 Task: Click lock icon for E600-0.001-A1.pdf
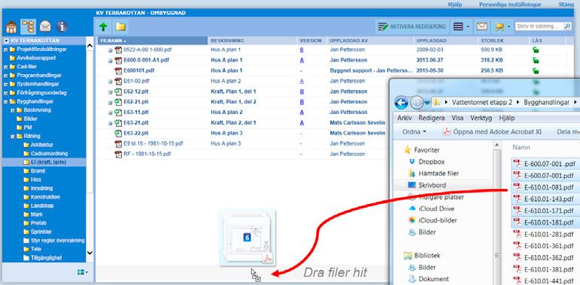click(x=536, y=60)
